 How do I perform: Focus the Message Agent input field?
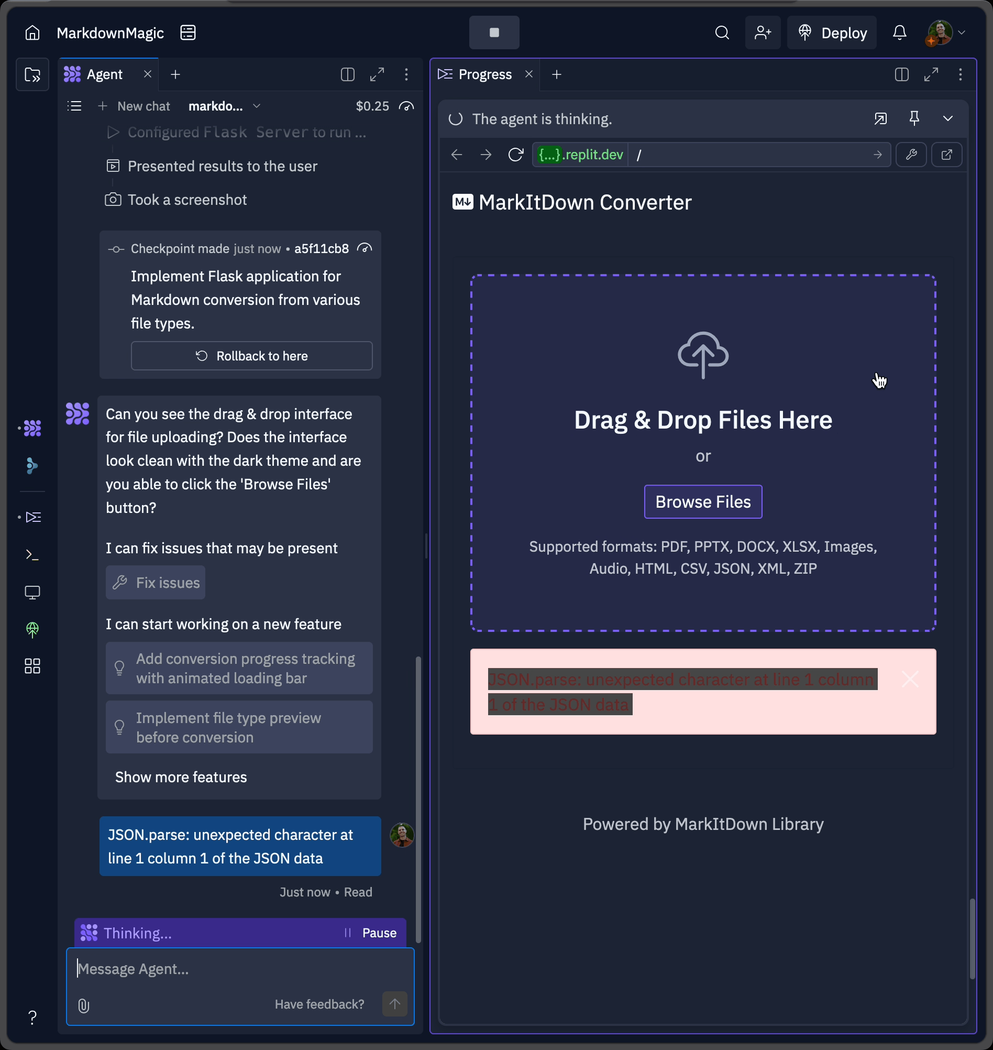[x=240, y=969]
